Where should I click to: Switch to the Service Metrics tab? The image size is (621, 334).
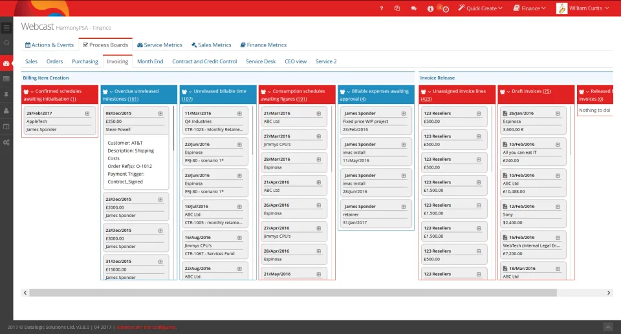(160, 45)
